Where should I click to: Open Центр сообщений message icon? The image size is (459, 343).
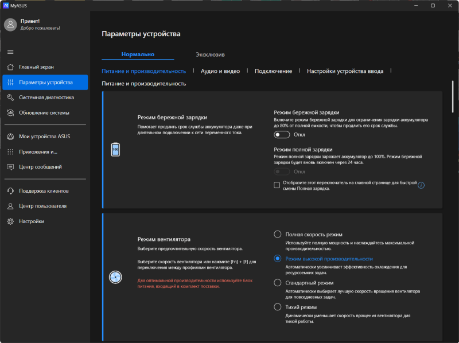(10, 167)
